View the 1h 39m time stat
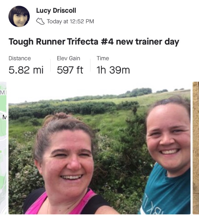199x216 pixels. point(113,70)
